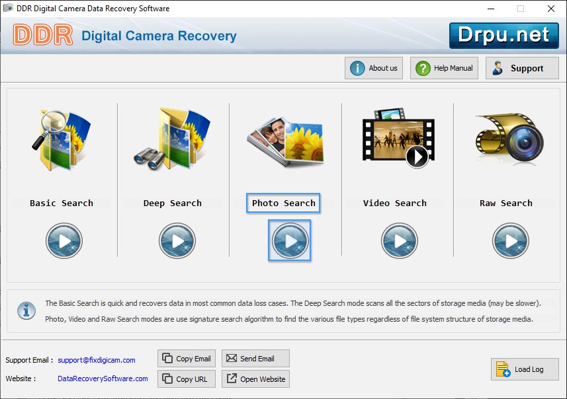This screenshot has height=399, width=567.
Task: Click the Support button
Action: tap(522, 68)
